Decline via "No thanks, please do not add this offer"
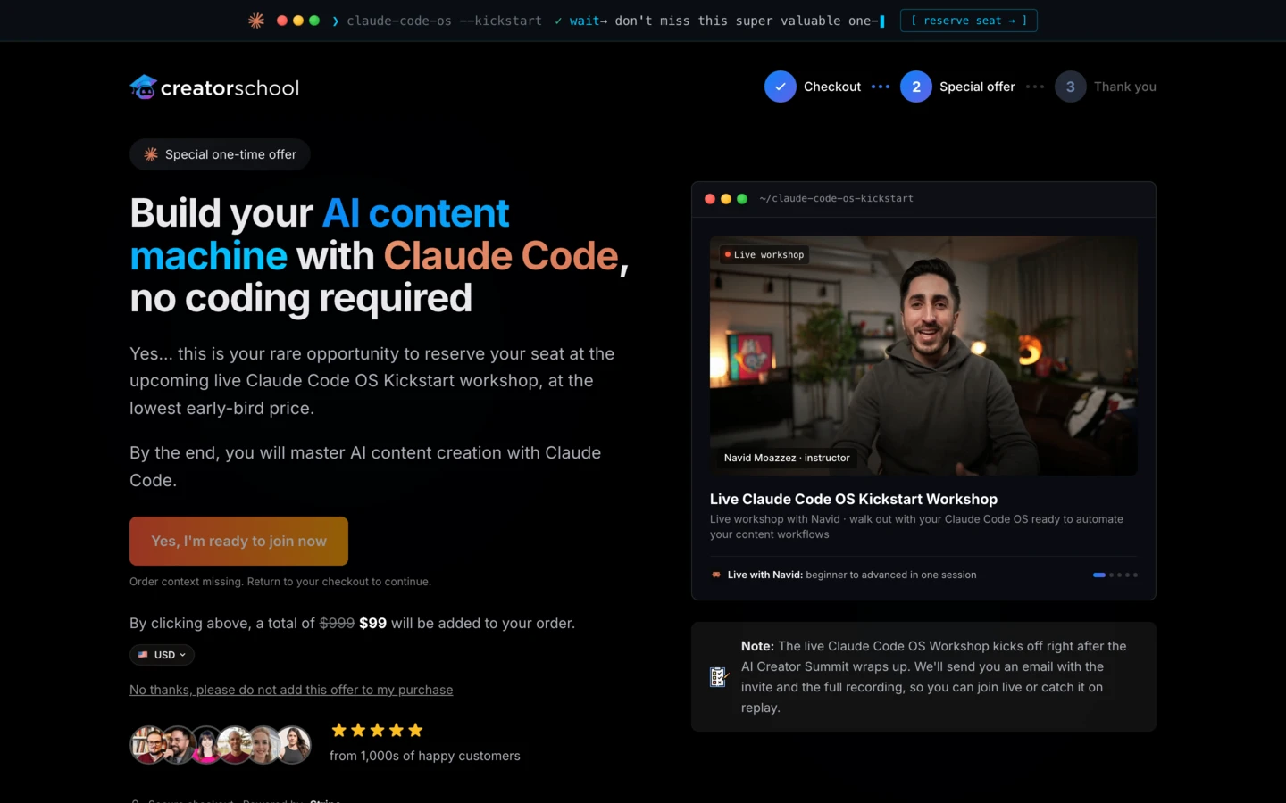Screen dimensions: 1286x803 coord(291,690)
